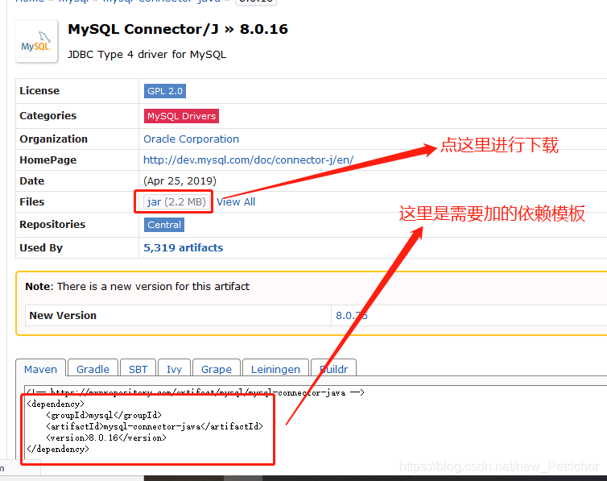
Task: Switch to the Grape tab
Action: [217, 369]
